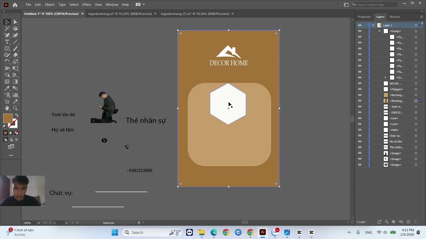Select the Selection tool in the toolbar

click(x=7, y=22)
